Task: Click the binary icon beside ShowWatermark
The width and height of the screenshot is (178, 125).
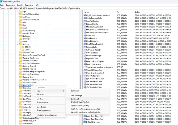Action: pos(84,76)
